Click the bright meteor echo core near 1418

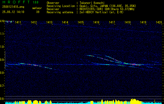[133, 64]
